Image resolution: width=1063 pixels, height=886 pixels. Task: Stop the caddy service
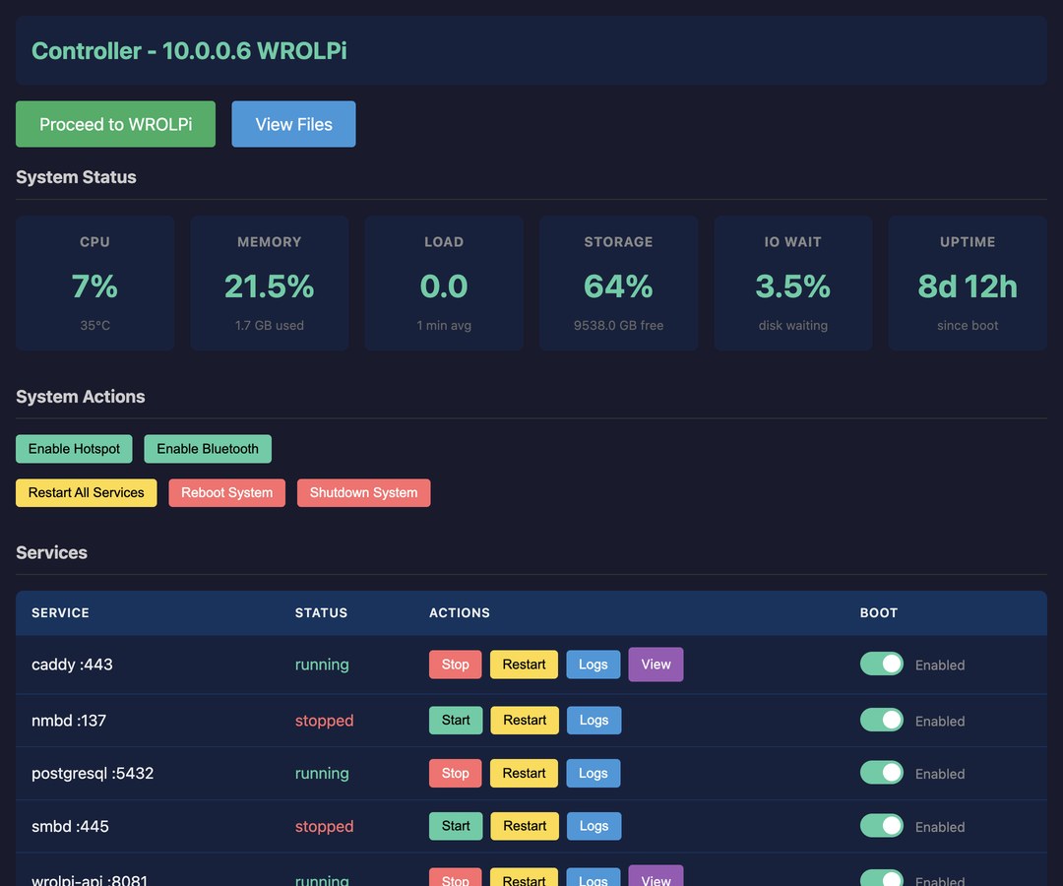click(x=455, y=664)
